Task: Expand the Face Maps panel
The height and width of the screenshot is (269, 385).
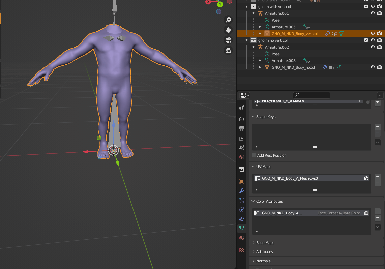Action: tap(253, 242)
